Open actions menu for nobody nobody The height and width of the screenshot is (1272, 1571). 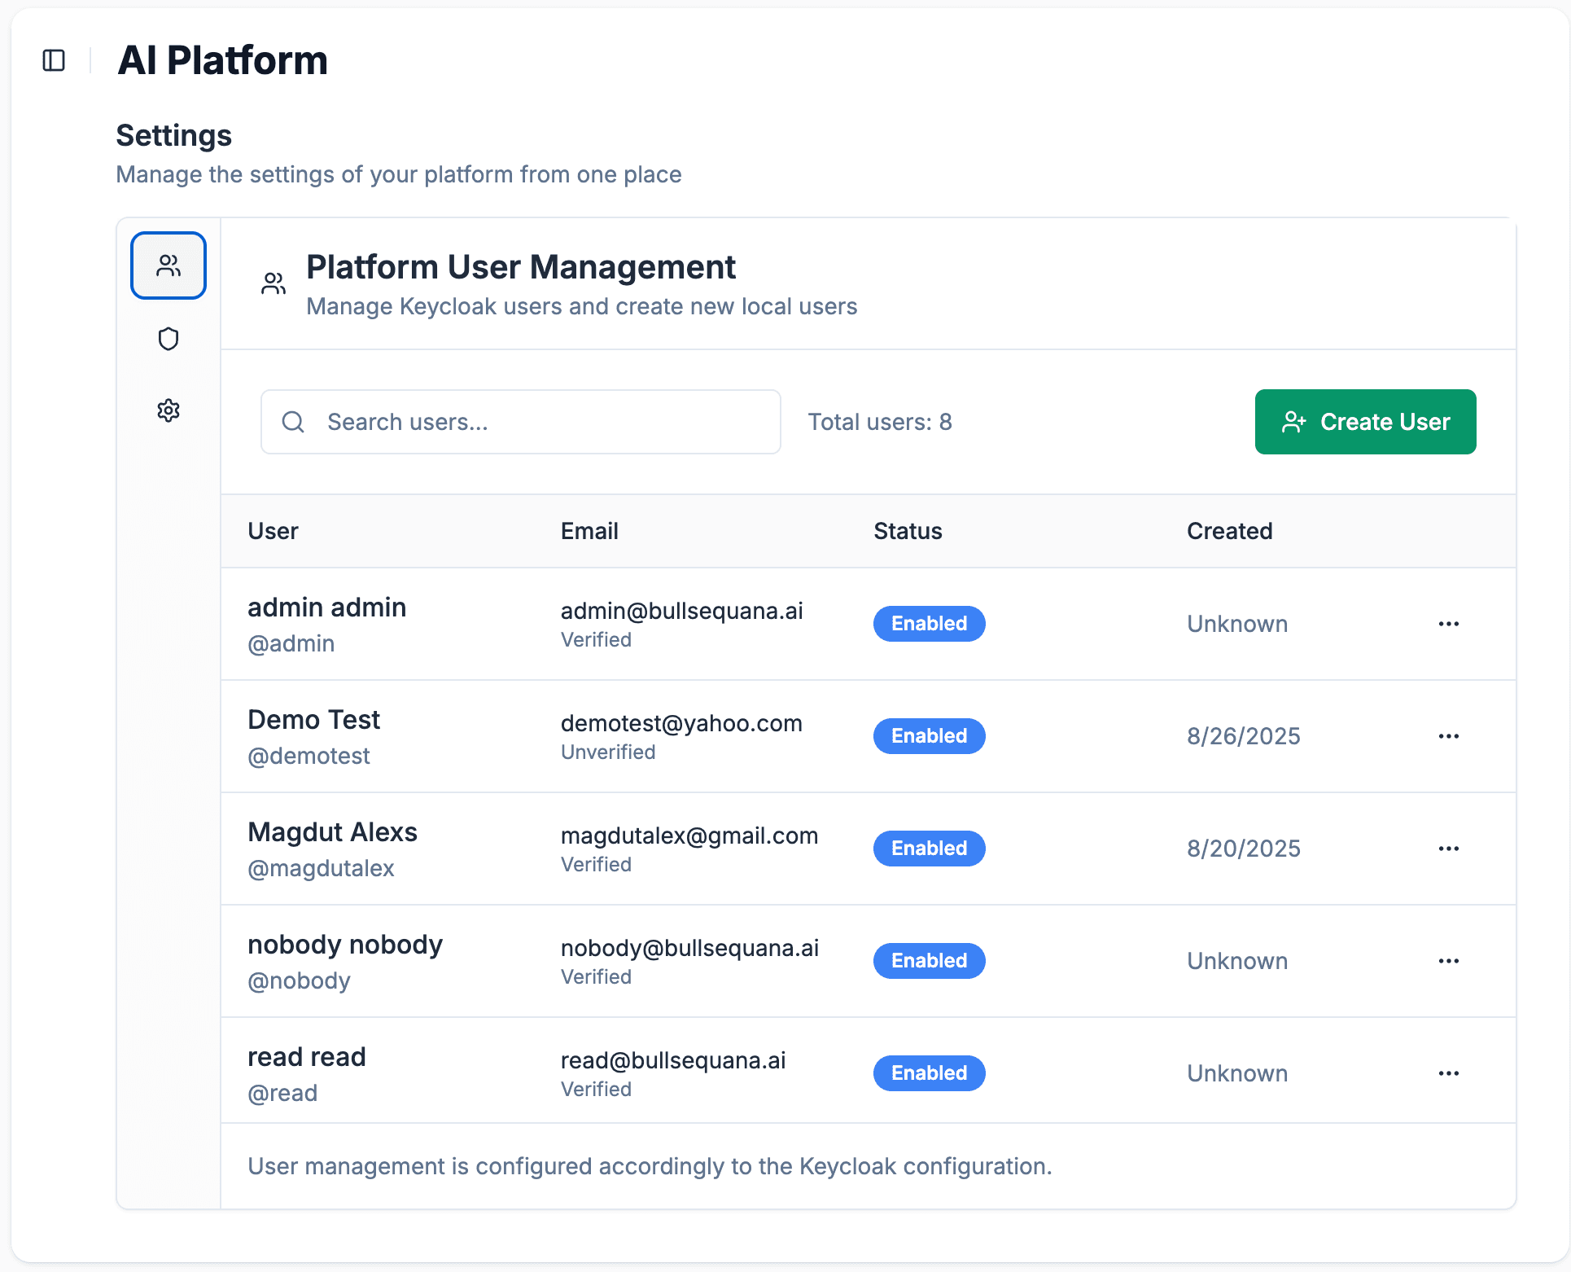[1448, 961]
